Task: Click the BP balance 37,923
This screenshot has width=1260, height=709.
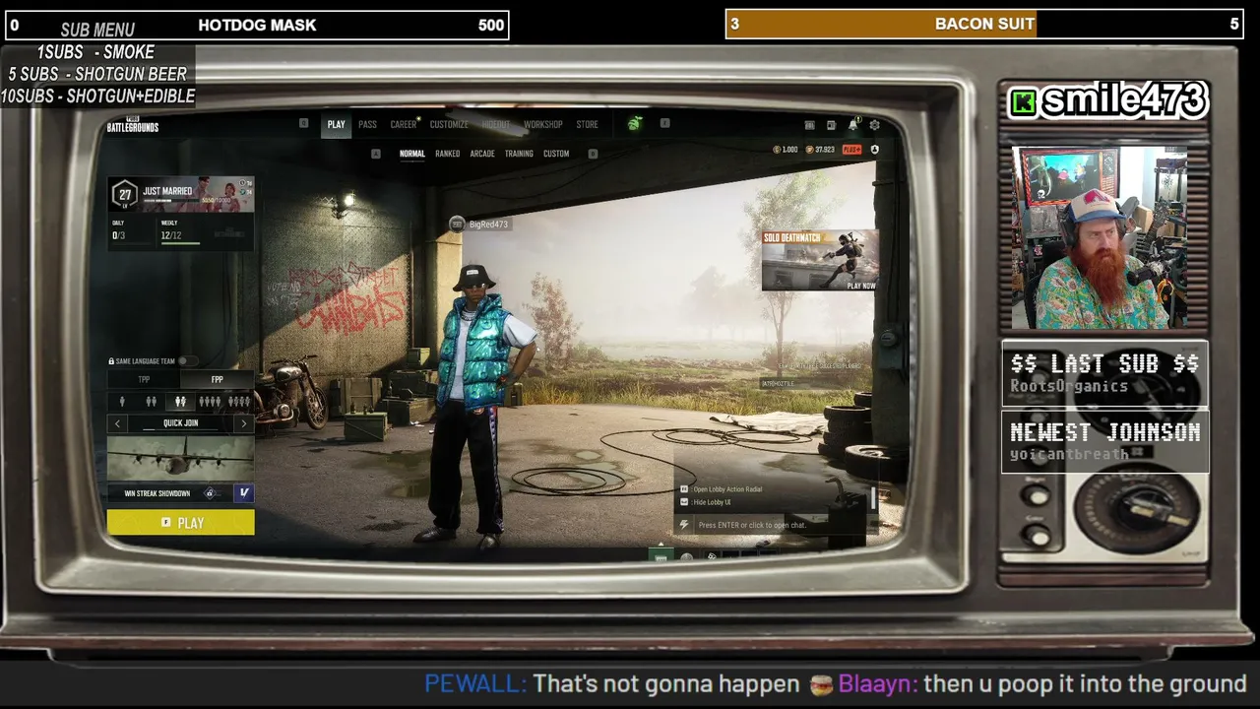Action: pos(820,150)
